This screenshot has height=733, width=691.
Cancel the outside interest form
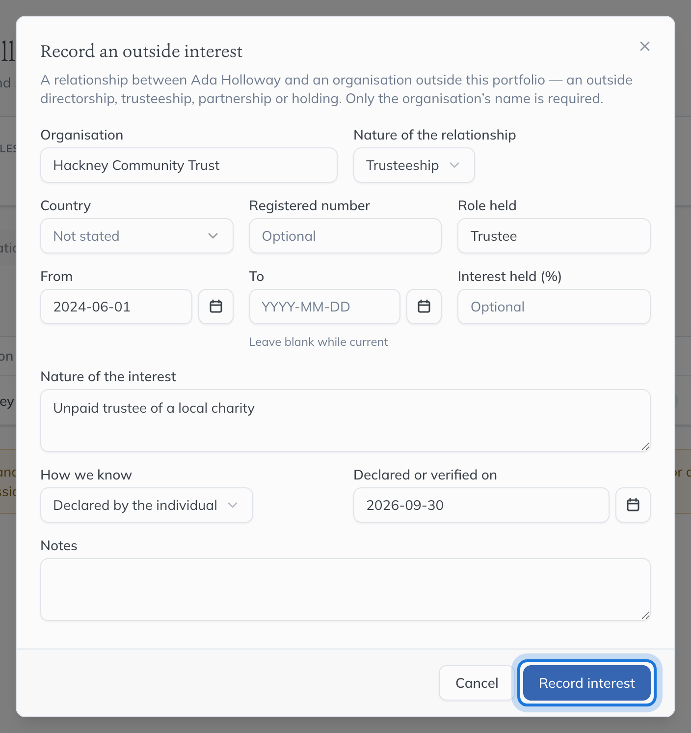coord(477,683)
